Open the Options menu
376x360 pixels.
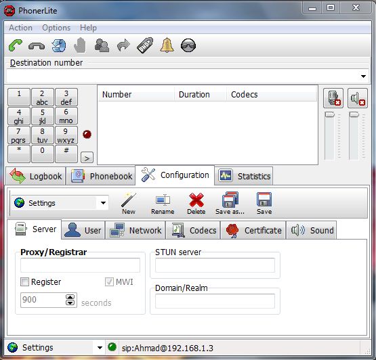56,28
